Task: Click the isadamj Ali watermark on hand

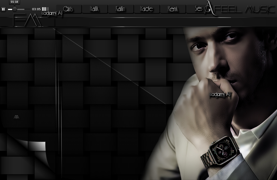Action: 220,94
